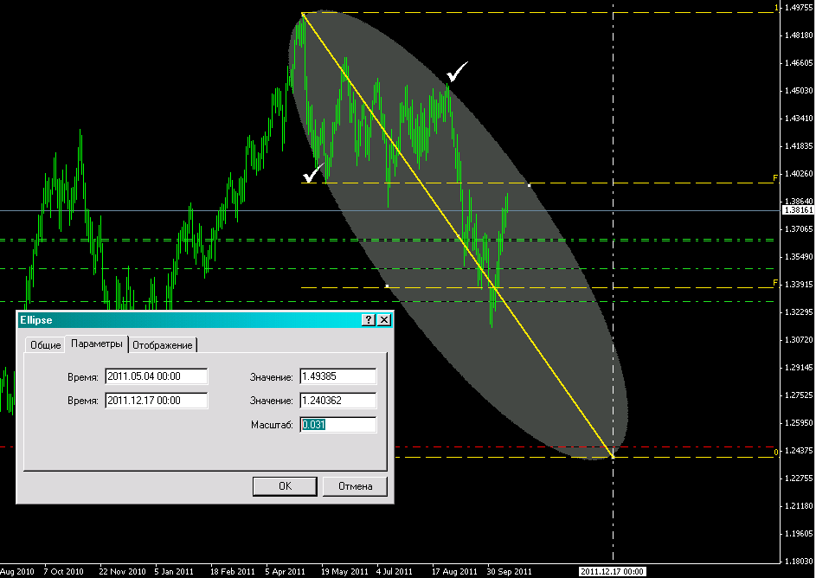Screen dimensions: 816x578
Task: Switch to the Общие tab
Action: pos(46,344)
